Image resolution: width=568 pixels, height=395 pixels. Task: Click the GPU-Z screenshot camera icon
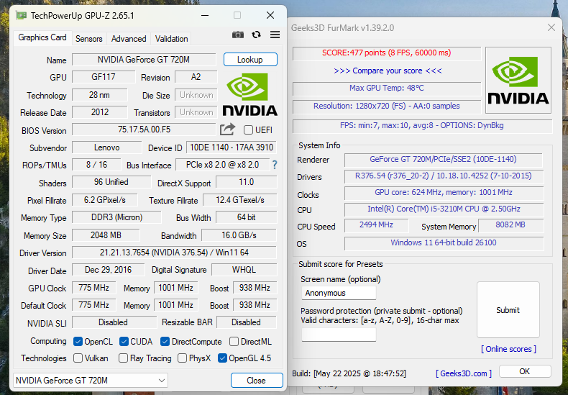click(x=238, y=35)
